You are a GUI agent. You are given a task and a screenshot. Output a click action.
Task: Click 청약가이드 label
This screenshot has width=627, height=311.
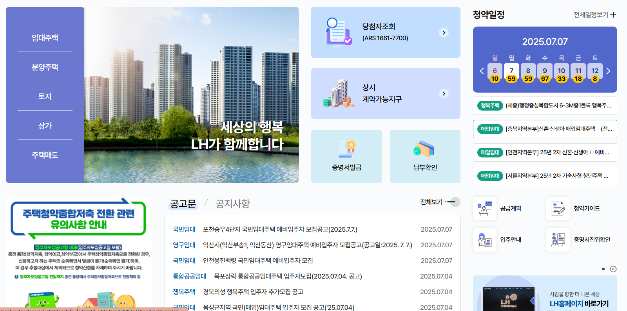(587, 209)
